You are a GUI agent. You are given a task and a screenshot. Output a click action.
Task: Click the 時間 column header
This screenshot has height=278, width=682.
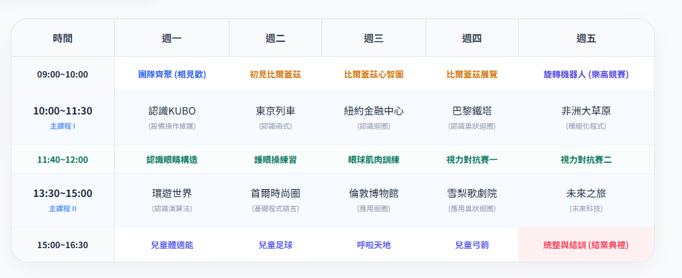63,38
